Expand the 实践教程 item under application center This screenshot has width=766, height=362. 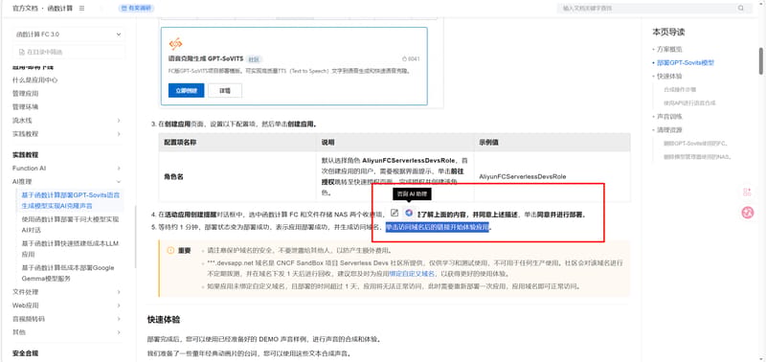pos(67,134)
